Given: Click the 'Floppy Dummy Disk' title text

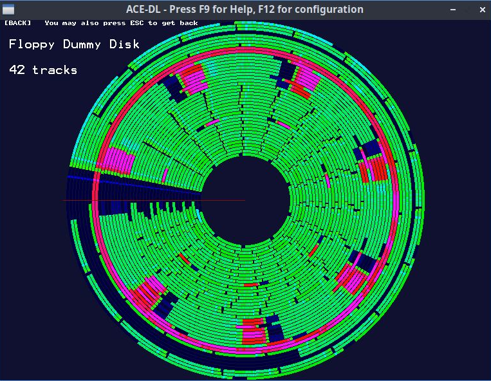Looking at the screenshot, I should pyautogui.click(x=74, y=44).
